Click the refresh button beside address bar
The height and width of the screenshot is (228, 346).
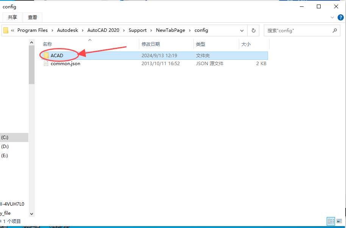[253, 30]
